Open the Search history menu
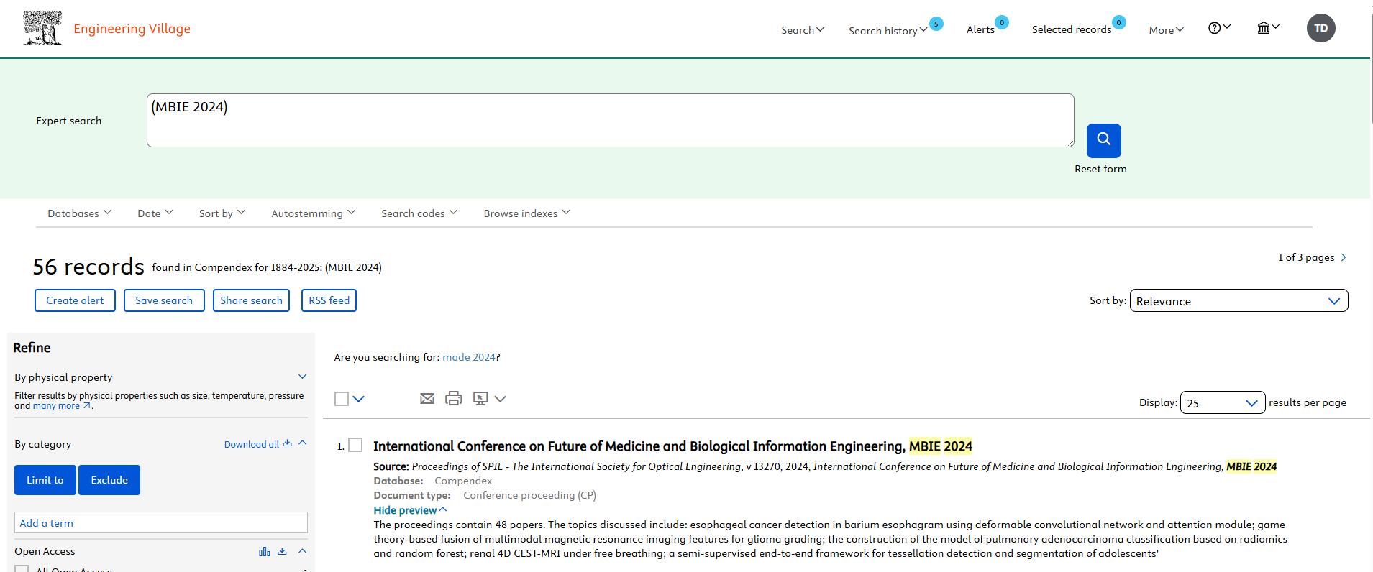1373x572 pixels. [888, 30]
